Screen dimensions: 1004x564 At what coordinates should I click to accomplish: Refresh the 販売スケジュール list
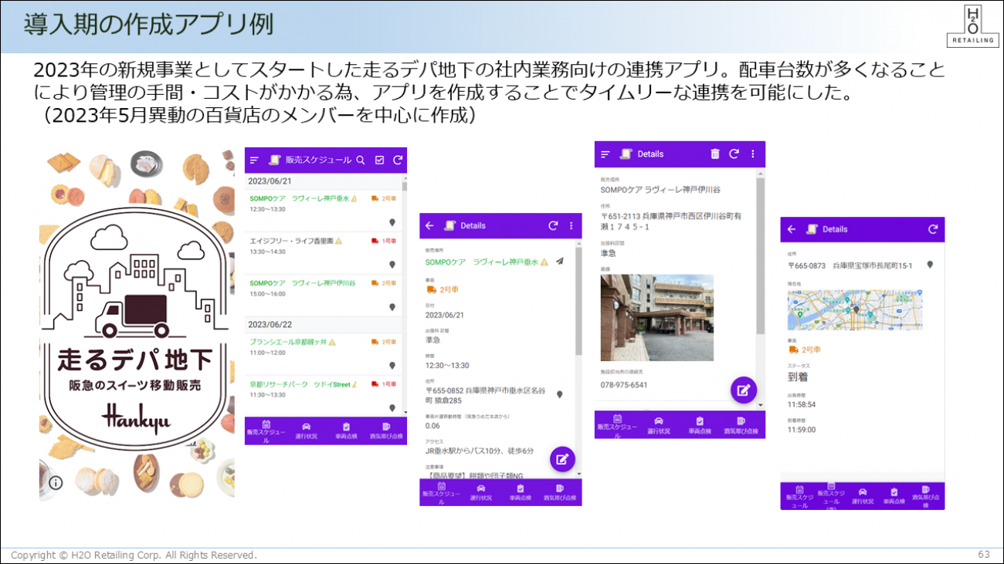398,160
